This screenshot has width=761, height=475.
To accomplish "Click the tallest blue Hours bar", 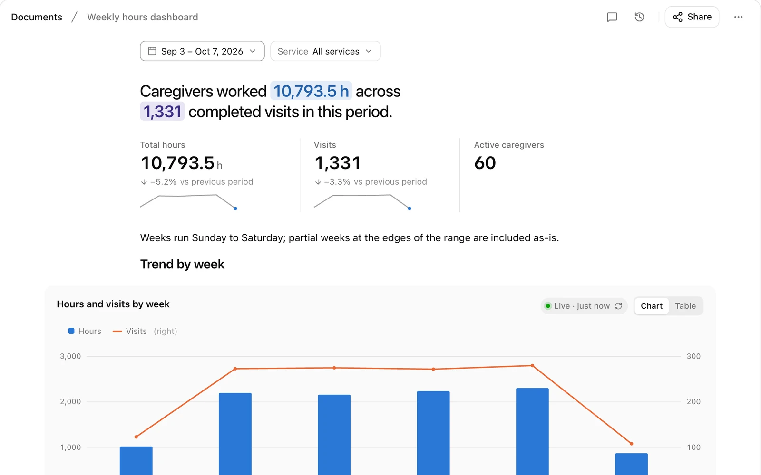I will click(532, 431).
